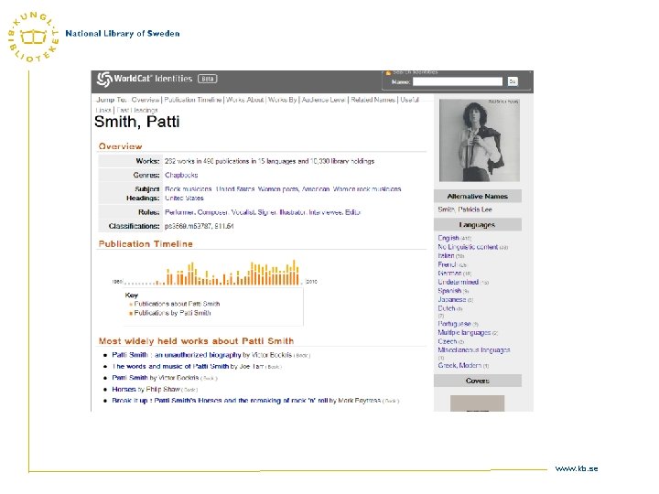Jump to Related Names link
This screenshot has height=494, width=659.
pyautogui.click(x=373, y=100)
